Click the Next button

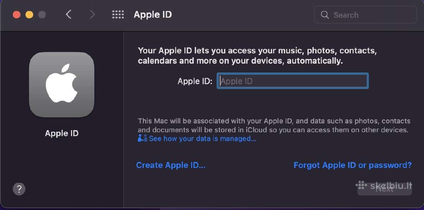pos(384,189)
